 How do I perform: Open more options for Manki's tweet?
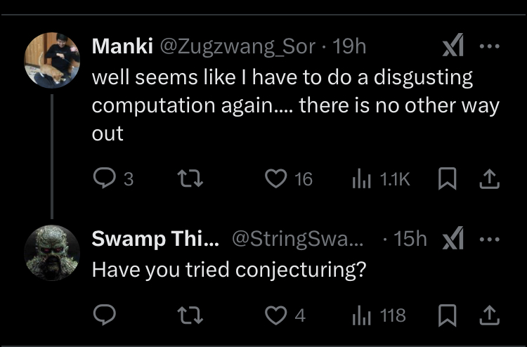[x=489, y=47]
